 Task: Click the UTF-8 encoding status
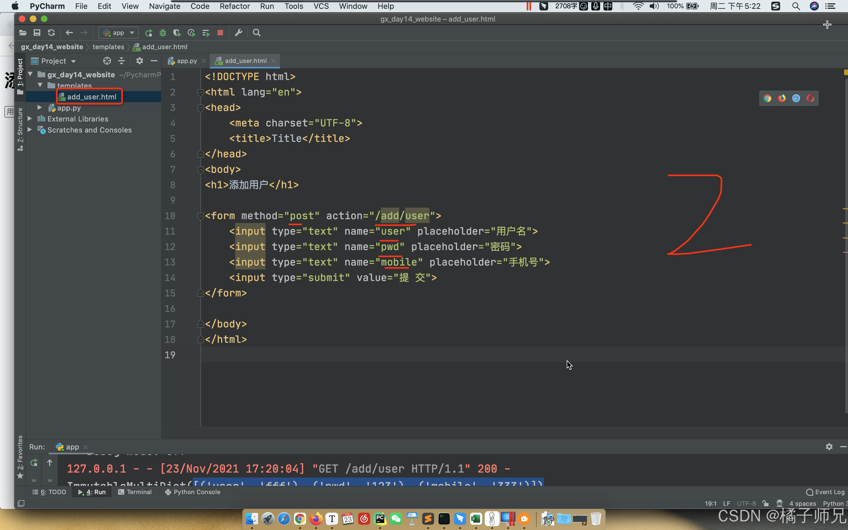click(x=746, y=504)
